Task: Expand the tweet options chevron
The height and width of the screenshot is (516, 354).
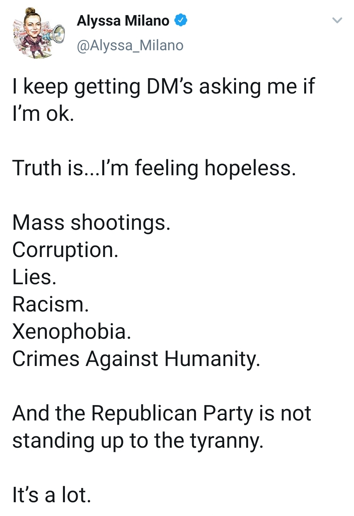Action: 337,20
